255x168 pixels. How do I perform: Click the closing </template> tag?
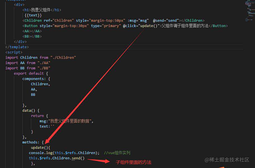point(17,47)
